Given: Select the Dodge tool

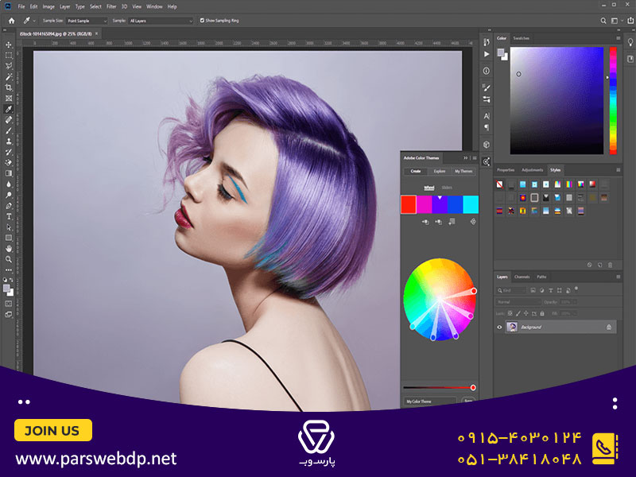Looking at the screenshot, I should (x=9, y=195).
